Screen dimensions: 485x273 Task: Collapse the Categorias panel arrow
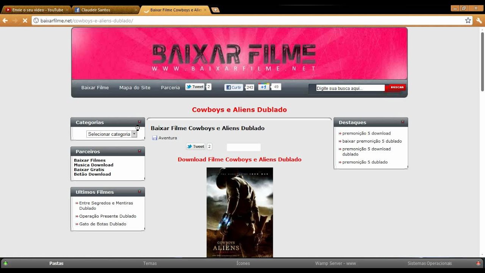tap(139, 122)
